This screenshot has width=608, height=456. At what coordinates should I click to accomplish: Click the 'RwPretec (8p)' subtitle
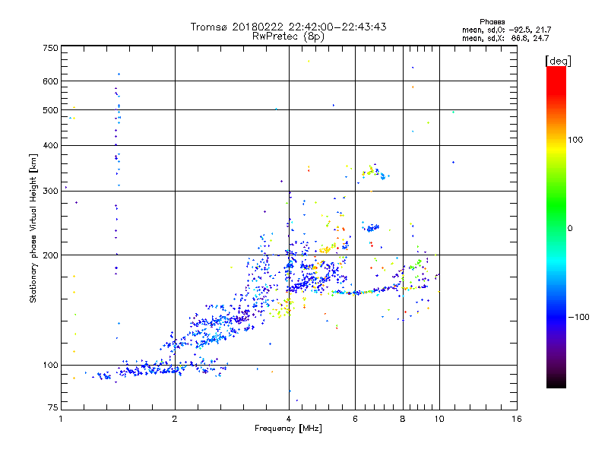[288, 36]
